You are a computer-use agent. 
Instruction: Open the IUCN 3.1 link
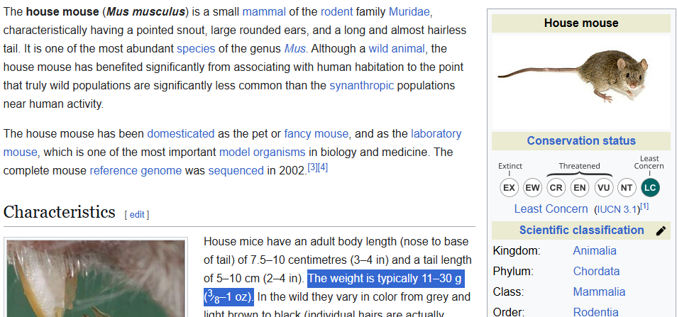616,209
